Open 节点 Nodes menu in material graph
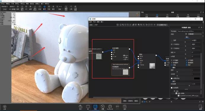 (94, 22)
